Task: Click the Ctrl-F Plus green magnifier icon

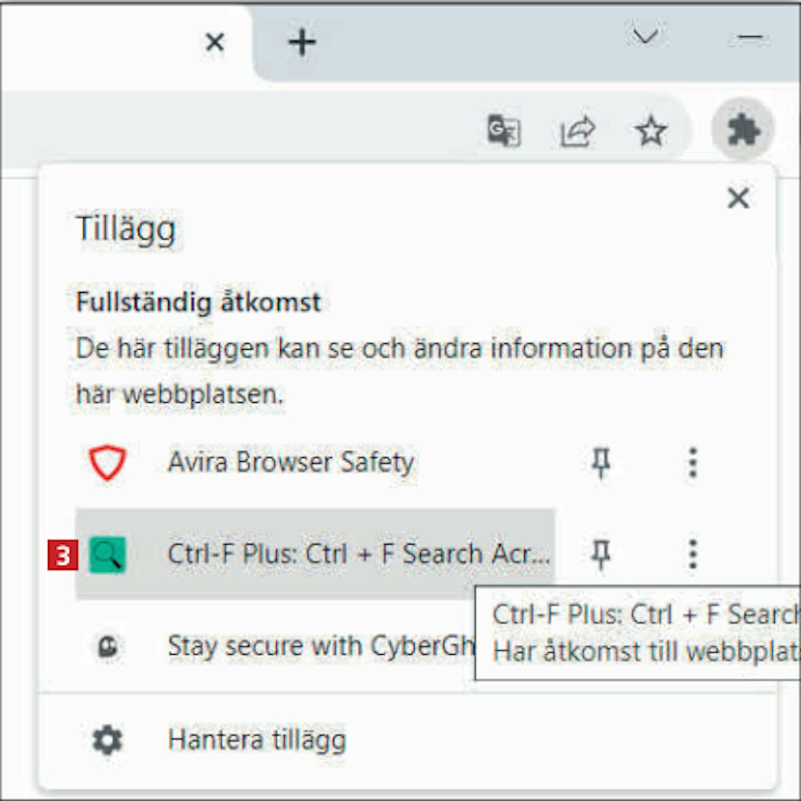Action: (107, 555)
